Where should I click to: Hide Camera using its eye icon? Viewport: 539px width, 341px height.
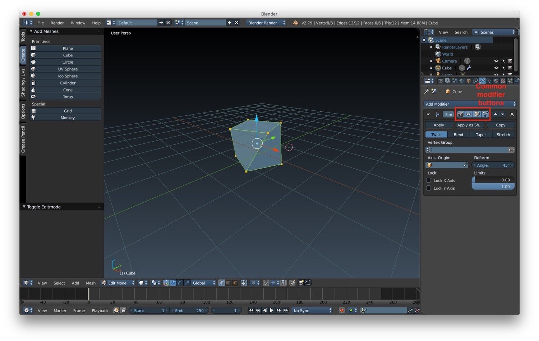(496, 61)
